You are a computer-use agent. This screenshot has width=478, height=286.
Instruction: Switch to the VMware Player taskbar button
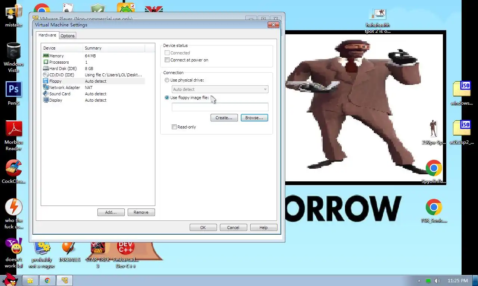point(65,280)
